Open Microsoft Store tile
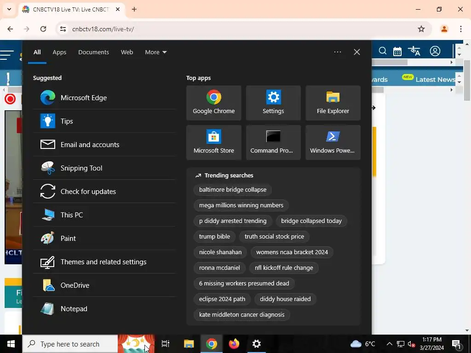The height and width of the screenshot is (353, 471). tap(213, 142)
